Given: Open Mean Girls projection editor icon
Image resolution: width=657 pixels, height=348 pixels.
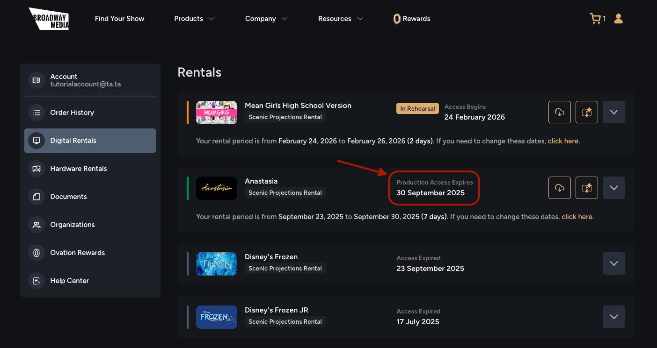Looking at the screenshot, I should (x=587, y=112).
